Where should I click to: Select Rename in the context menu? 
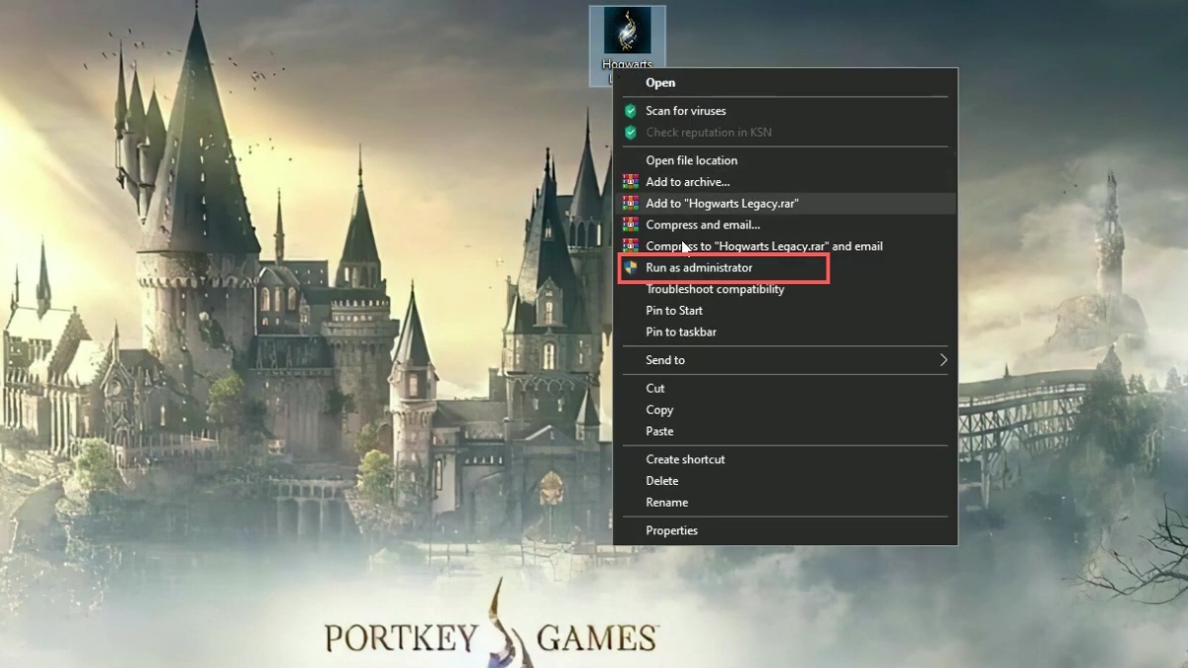pyautogui.click(x=666, y=503)
